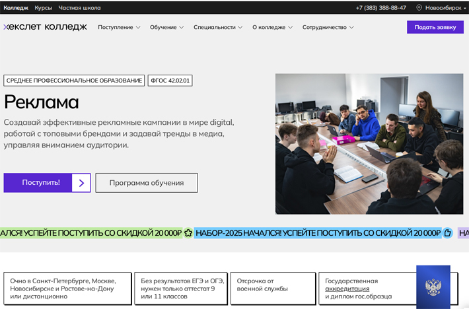Click the description paragraph about рекламные кампании
The width and height of the screenshot is (469, 309).
tap(119, 133)
